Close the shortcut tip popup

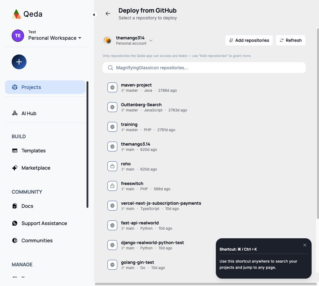[305, 245]
